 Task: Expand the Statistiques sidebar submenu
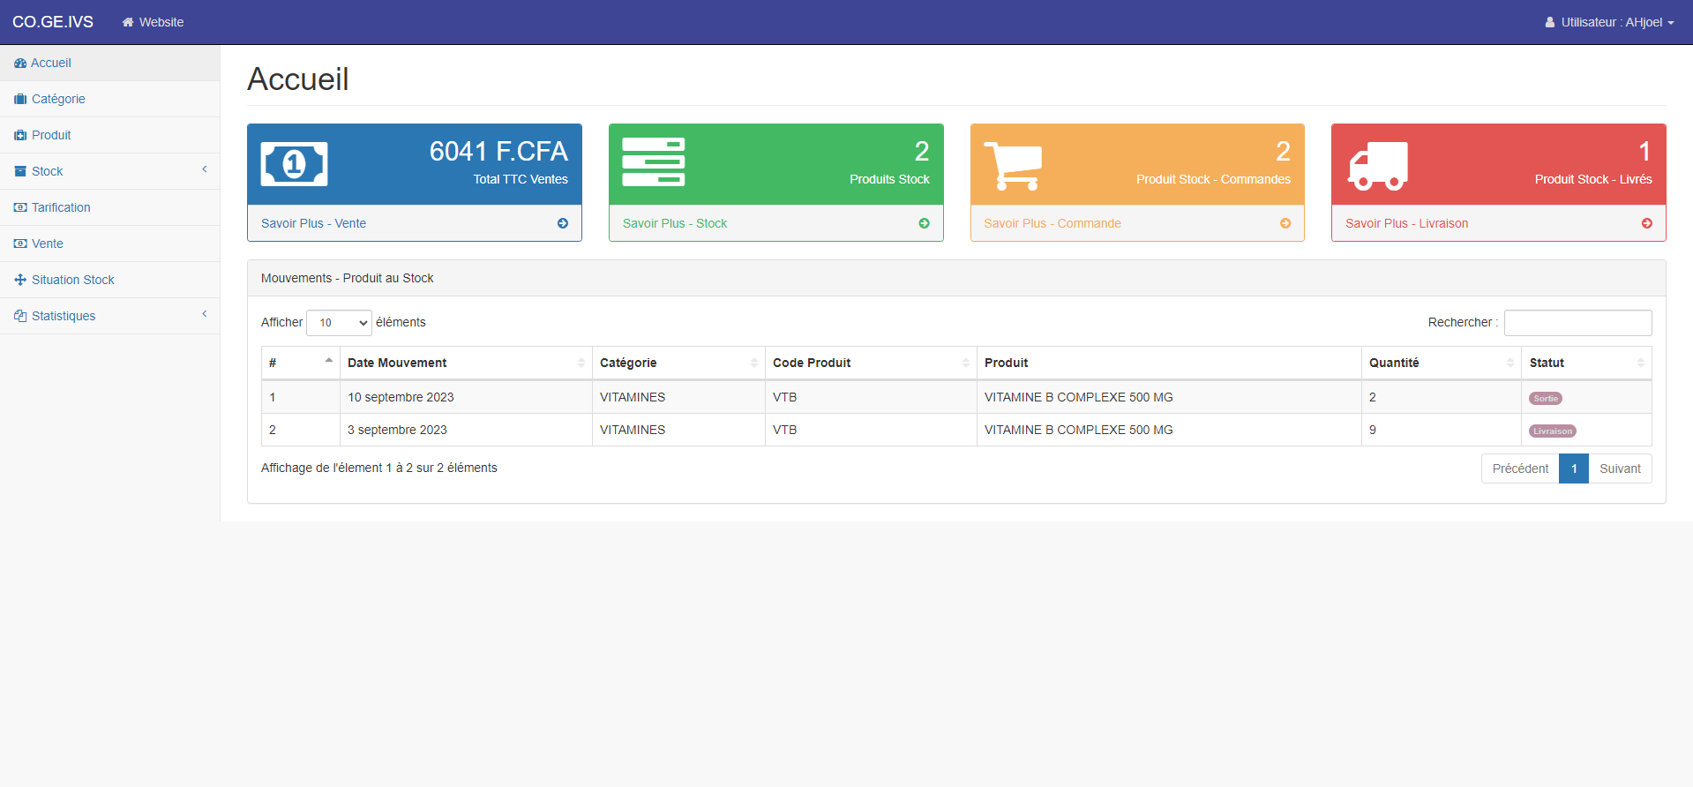click(109, 316)
